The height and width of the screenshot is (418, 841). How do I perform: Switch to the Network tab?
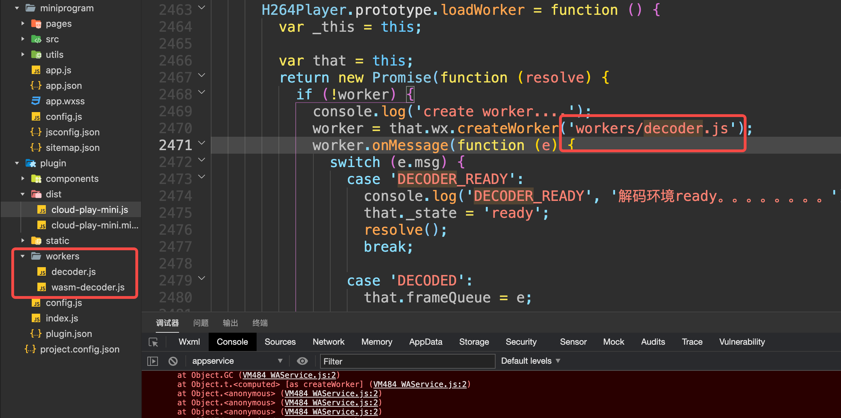tap(328, 342)
